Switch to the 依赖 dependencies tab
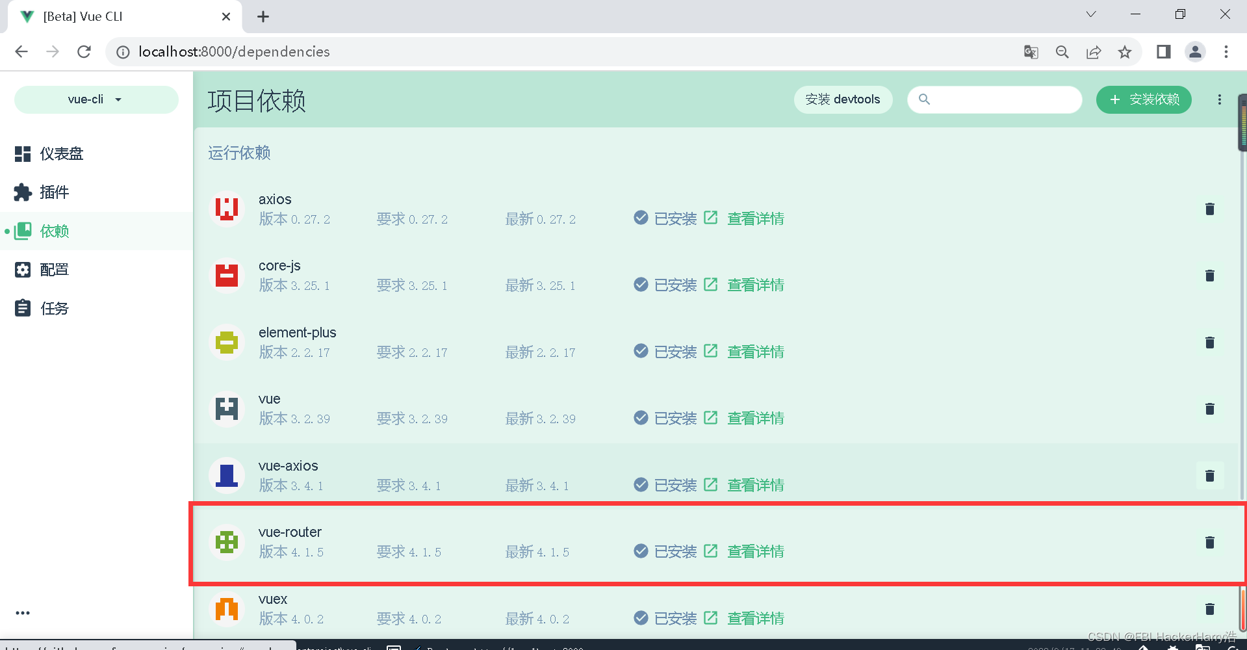The image size is (1247, 650). pyautogui.click(x=55, y=231)
